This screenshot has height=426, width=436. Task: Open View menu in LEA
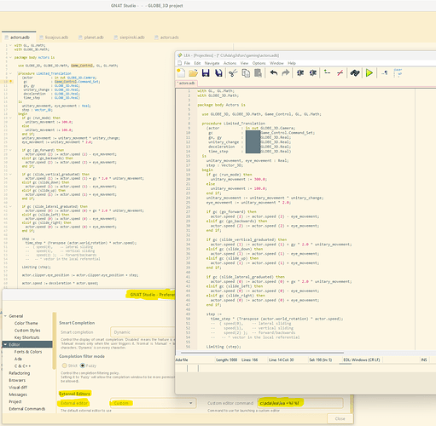[x=244, y=63]
